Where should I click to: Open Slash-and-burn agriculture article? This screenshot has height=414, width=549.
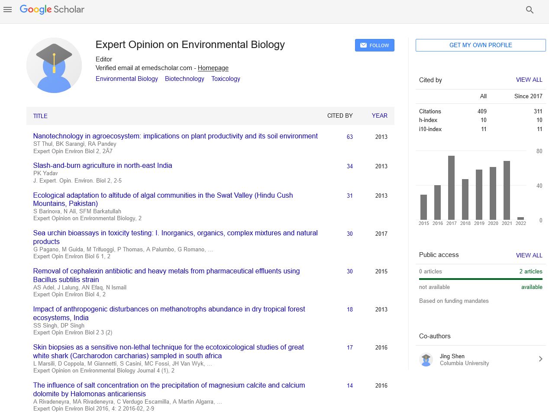pos(103,165)
